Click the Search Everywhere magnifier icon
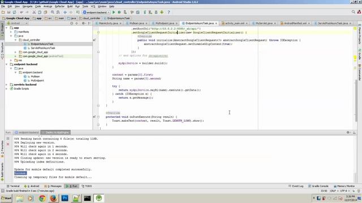The image size is (362, 203). pyautogui.click(x=353, y=12)
